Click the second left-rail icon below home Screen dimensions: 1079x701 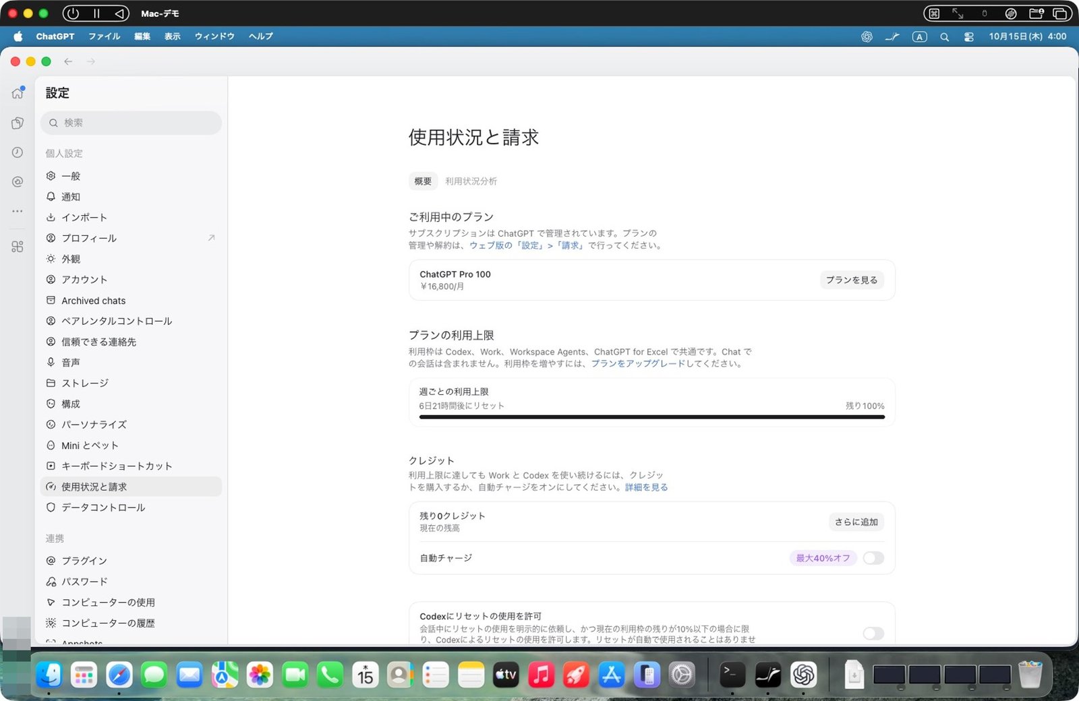18,123
